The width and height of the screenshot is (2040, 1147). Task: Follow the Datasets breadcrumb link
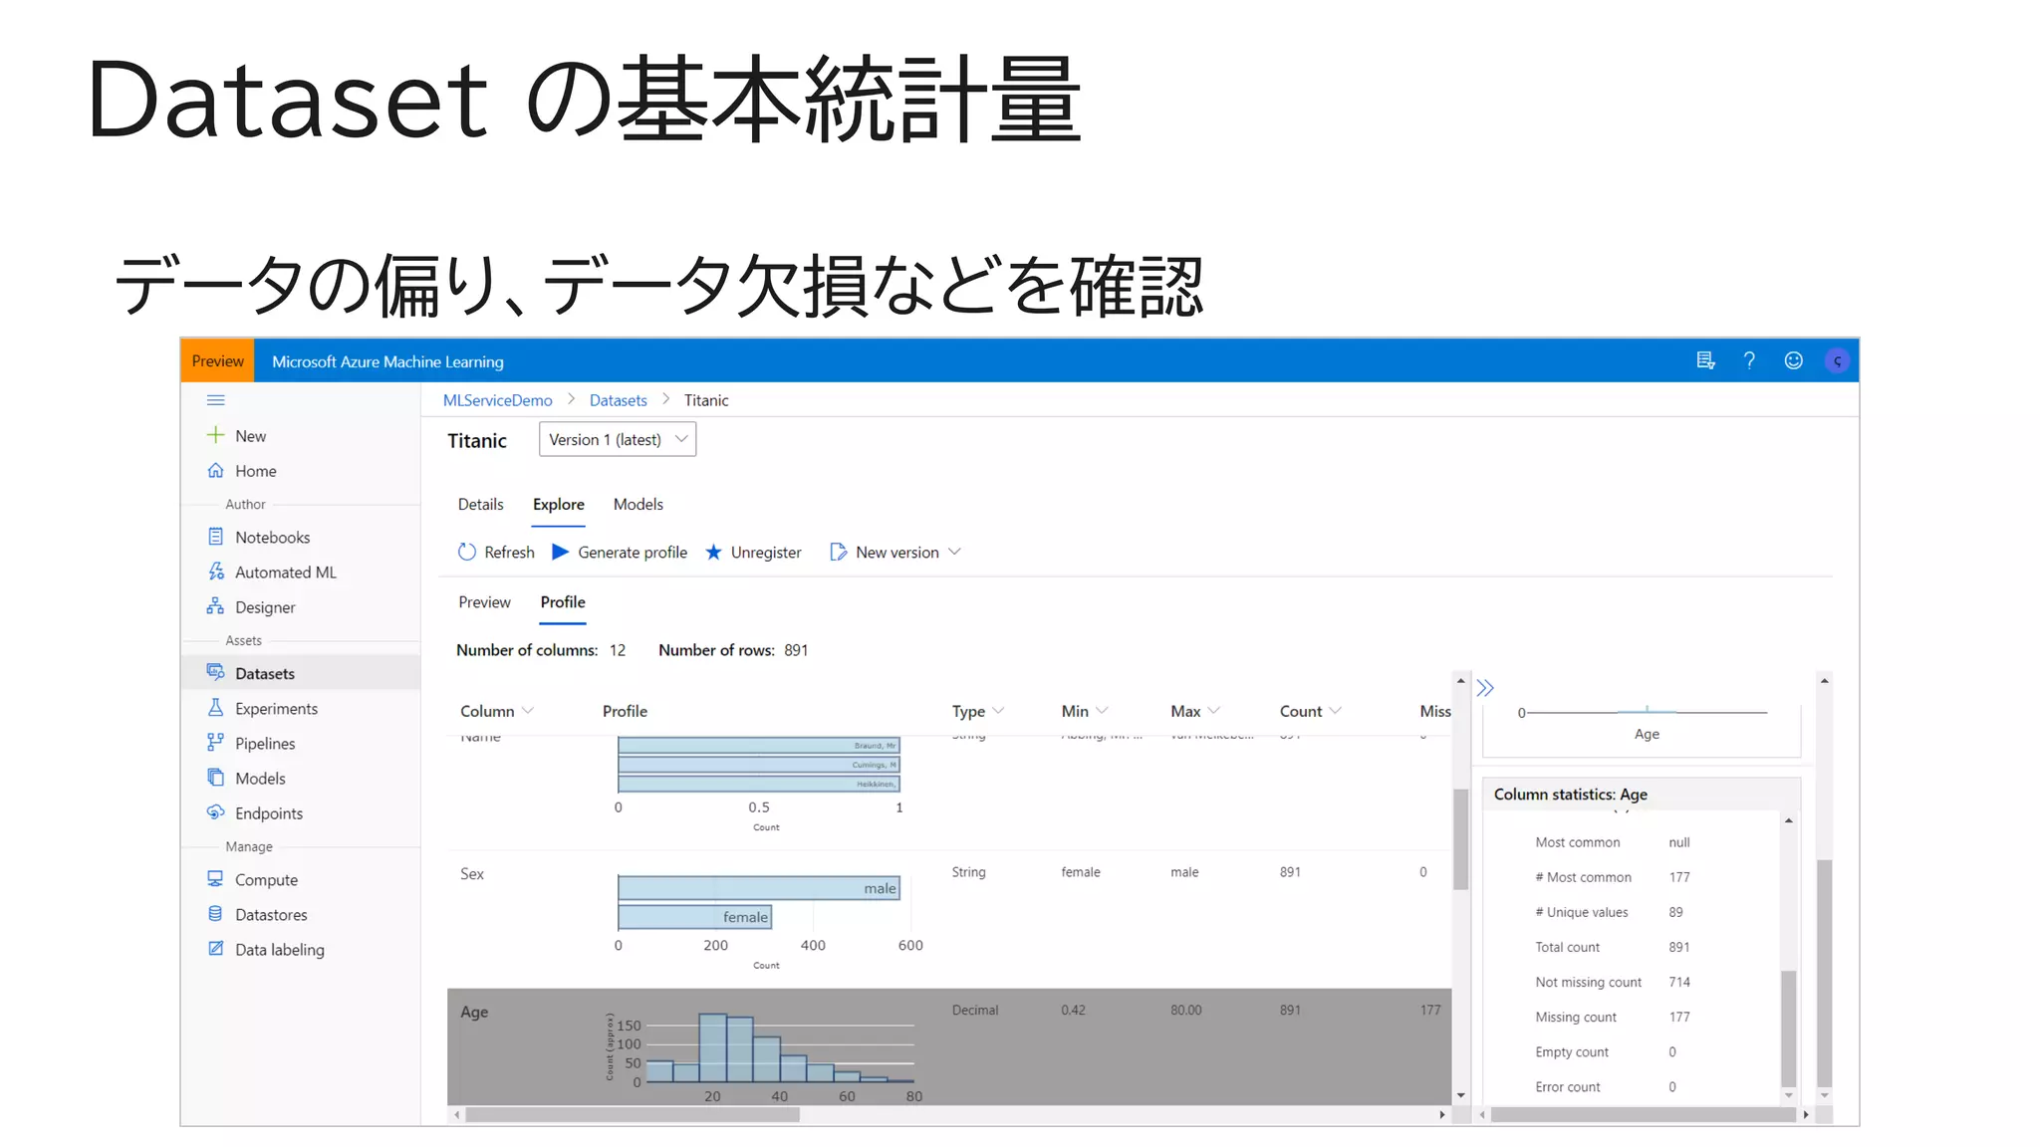pos(618,400)
